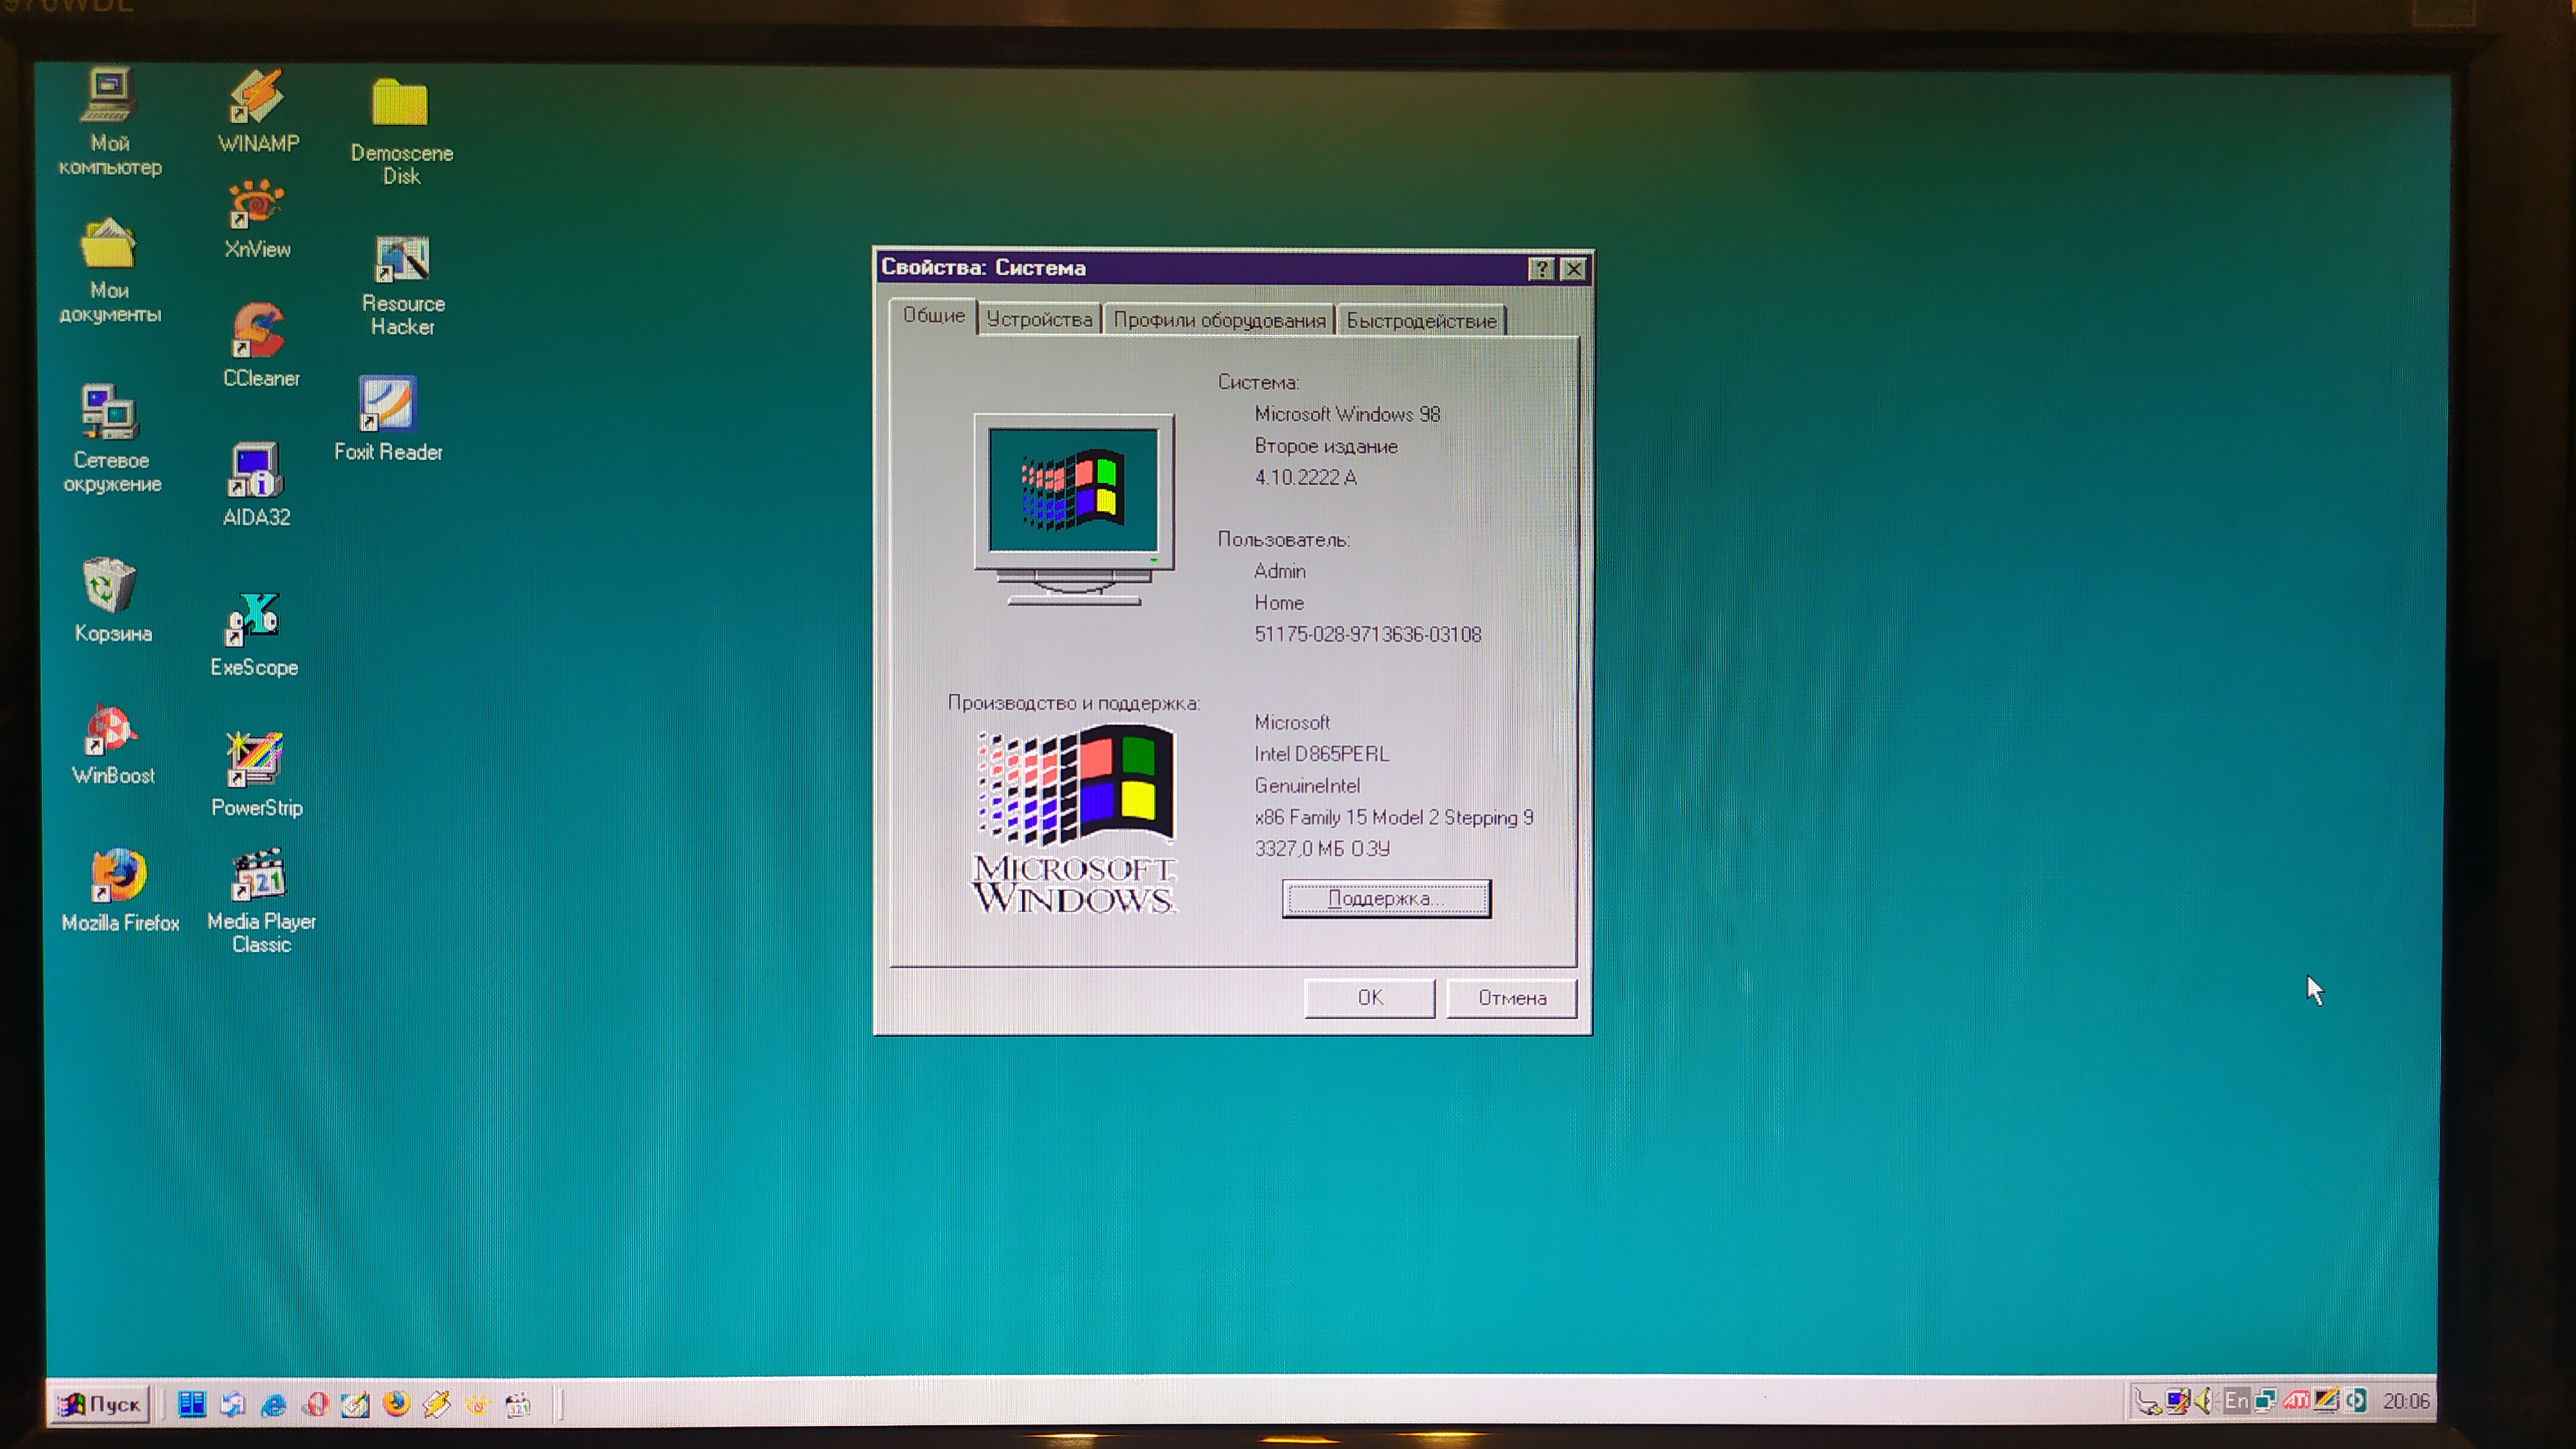Switch to the Профили оборудования tab
The height and width of the screenshot is (1449, 2576).
[1219, 320]
